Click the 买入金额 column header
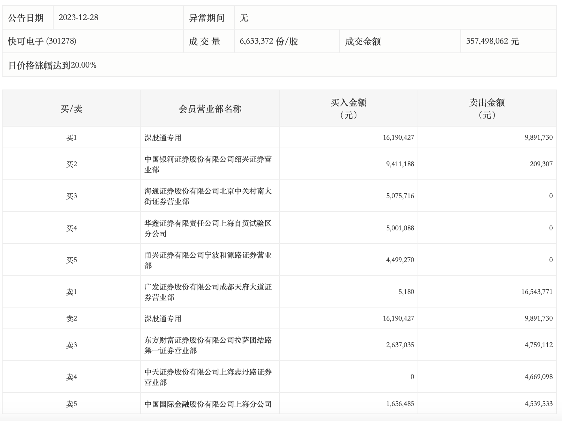 (x=348, y=109)
